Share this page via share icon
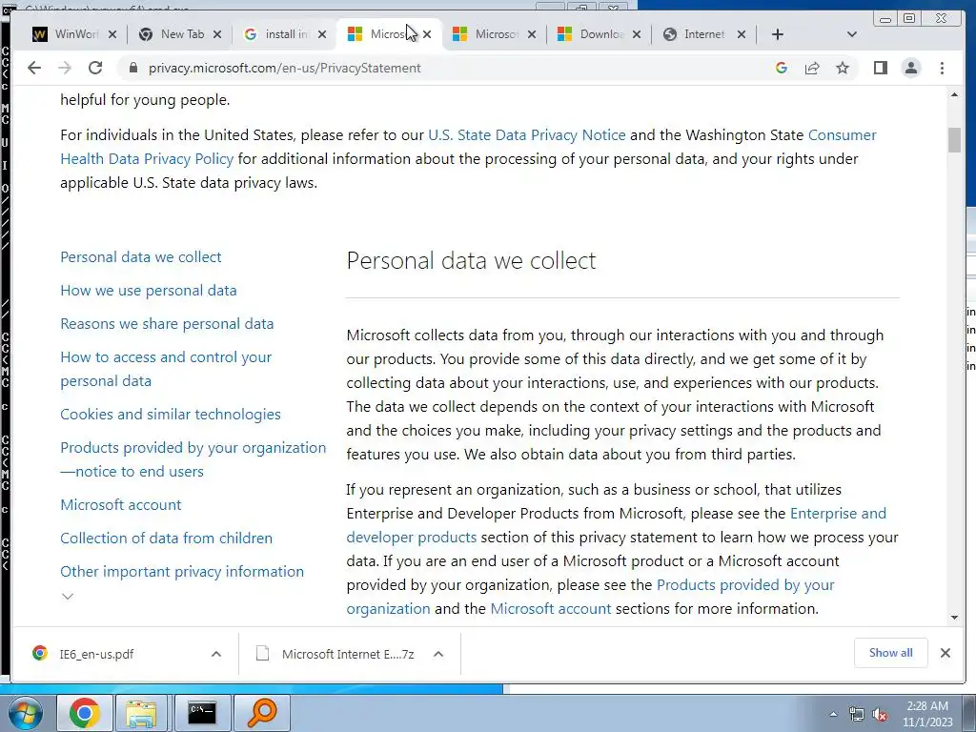The height and width of the screenshot is (732, 976). pyautogui.click(x=812, y=68)
